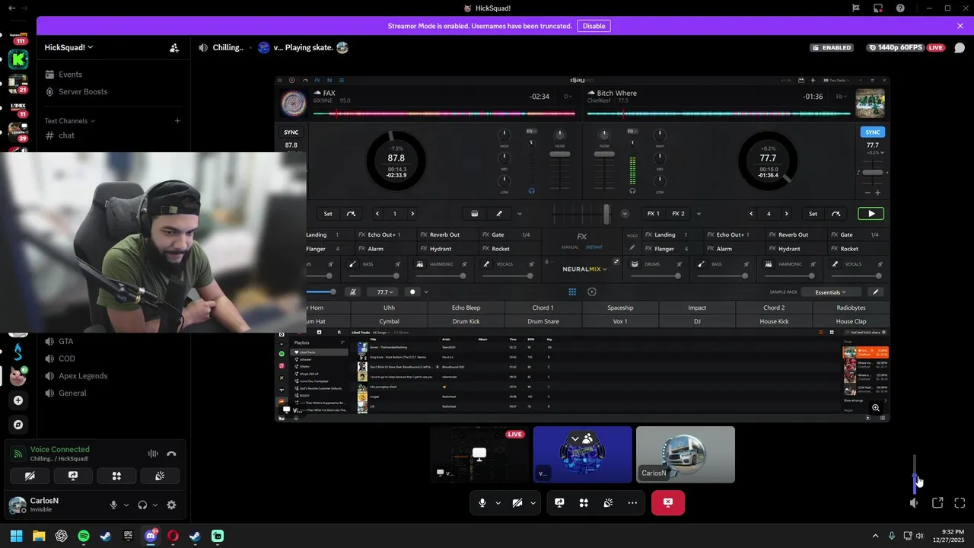Mute the stream volume speaker icon
Viewport: 974px width, 548px height.
coord(915,503)
